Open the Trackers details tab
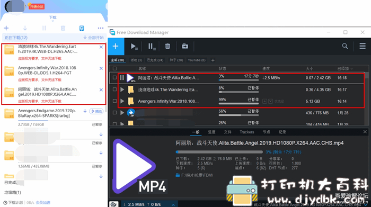Screen dimensions: 371x207 pyautogui.click(x=247, y=132)
